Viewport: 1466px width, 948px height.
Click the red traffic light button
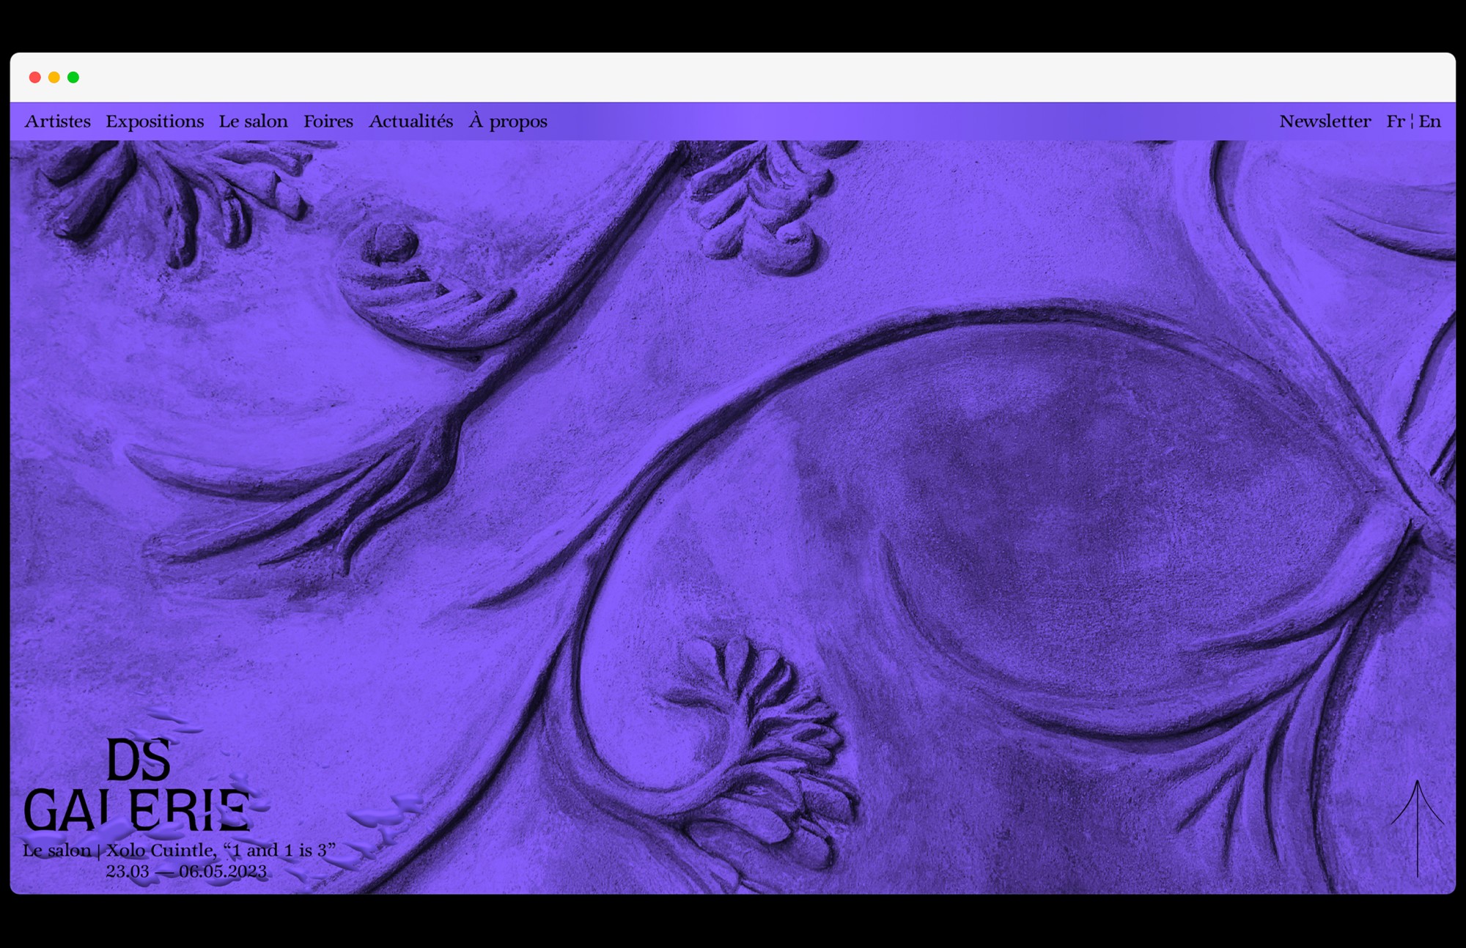pos(35,76)
